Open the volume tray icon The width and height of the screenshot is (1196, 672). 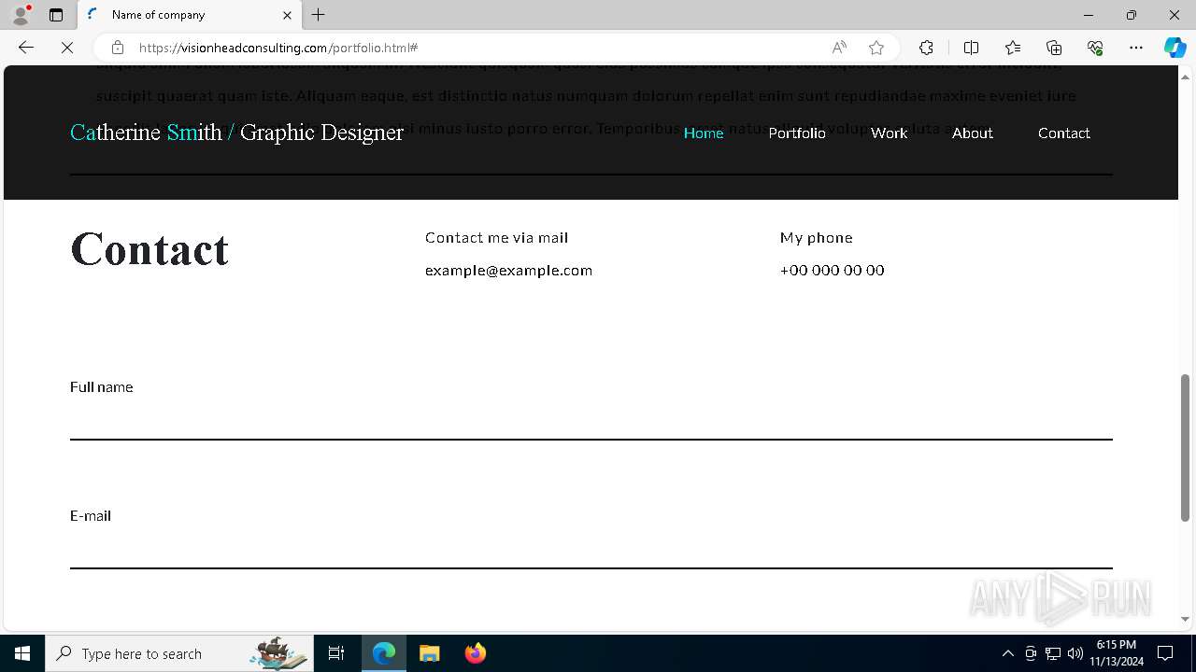(1075, 653)
